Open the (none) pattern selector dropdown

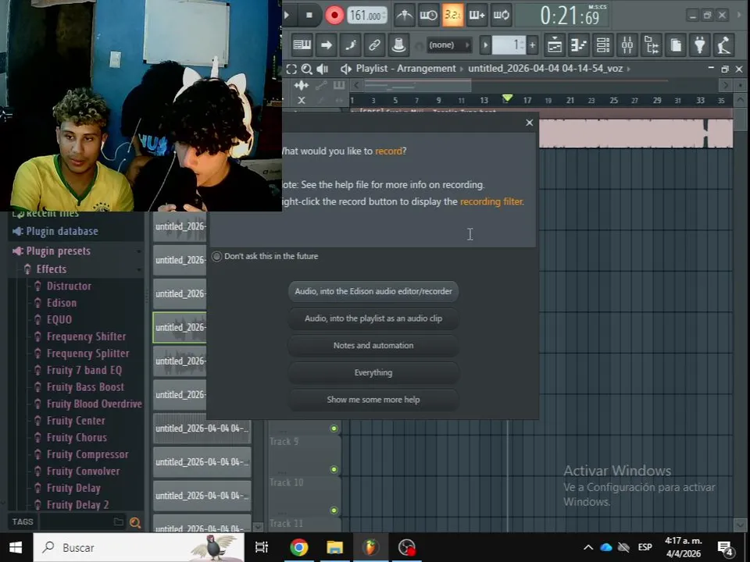[x=448, y=45]
